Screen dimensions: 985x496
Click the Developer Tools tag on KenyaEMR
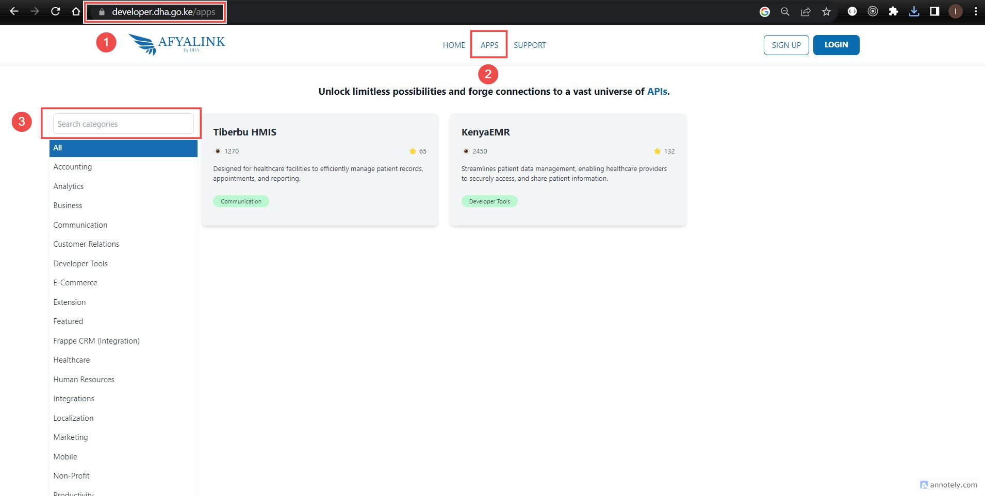point(489,201)
